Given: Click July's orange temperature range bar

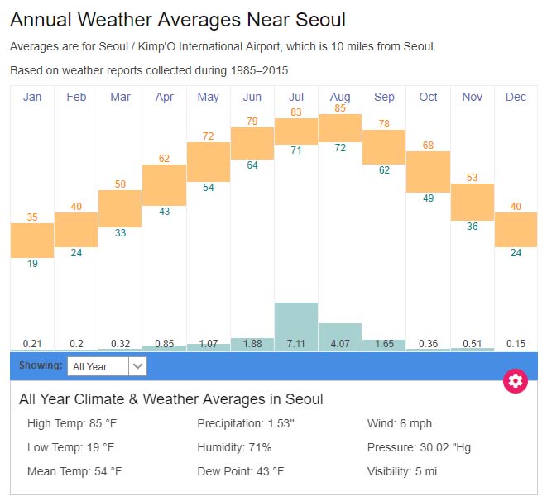Looking at the screenshot, I should coord(296,131).
